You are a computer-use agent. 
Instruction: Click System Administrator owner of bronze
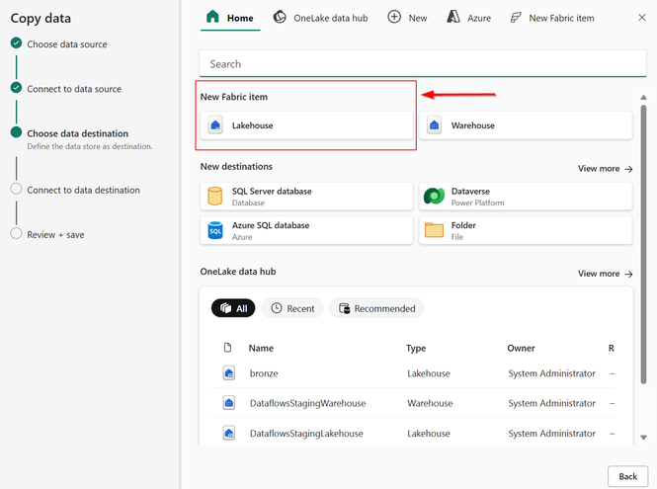[551, 373]
